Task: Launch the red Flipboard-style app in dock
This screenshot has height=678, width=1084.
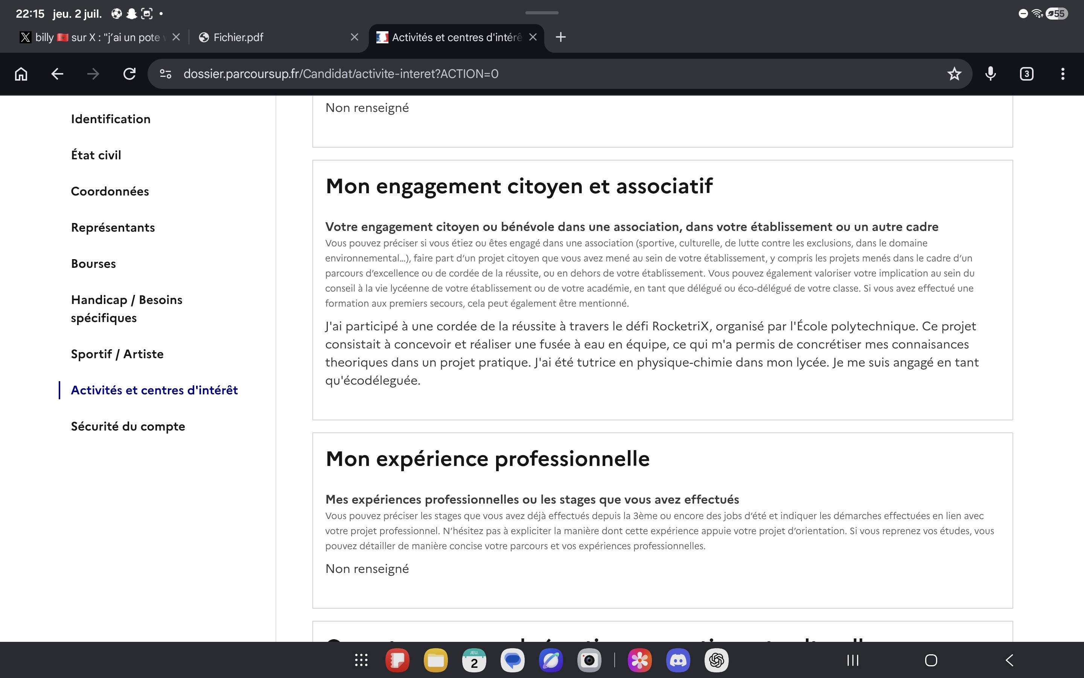Action: (397, 660)
